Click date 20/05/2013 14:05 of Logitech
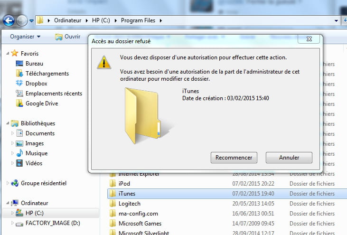This screenshot has height=235, width=347. (253, 204)
